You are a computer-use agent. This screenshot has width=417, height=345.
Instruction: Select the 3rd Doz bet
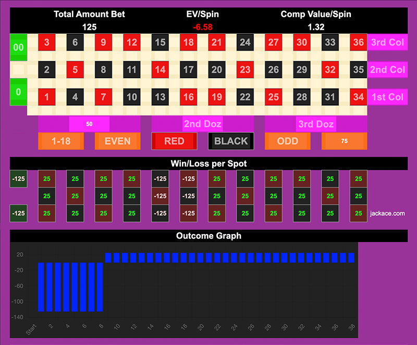[316, 124]
